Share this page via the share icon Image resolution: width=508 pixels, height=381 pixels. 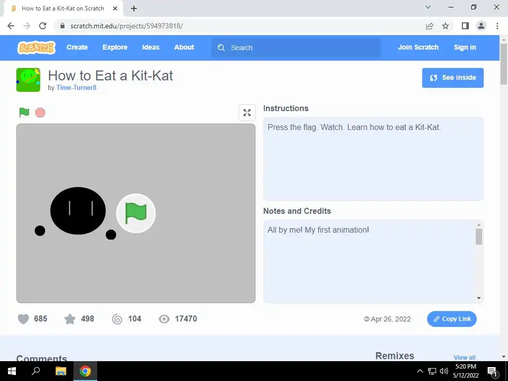pyautogui.click(x=430, y=26)
